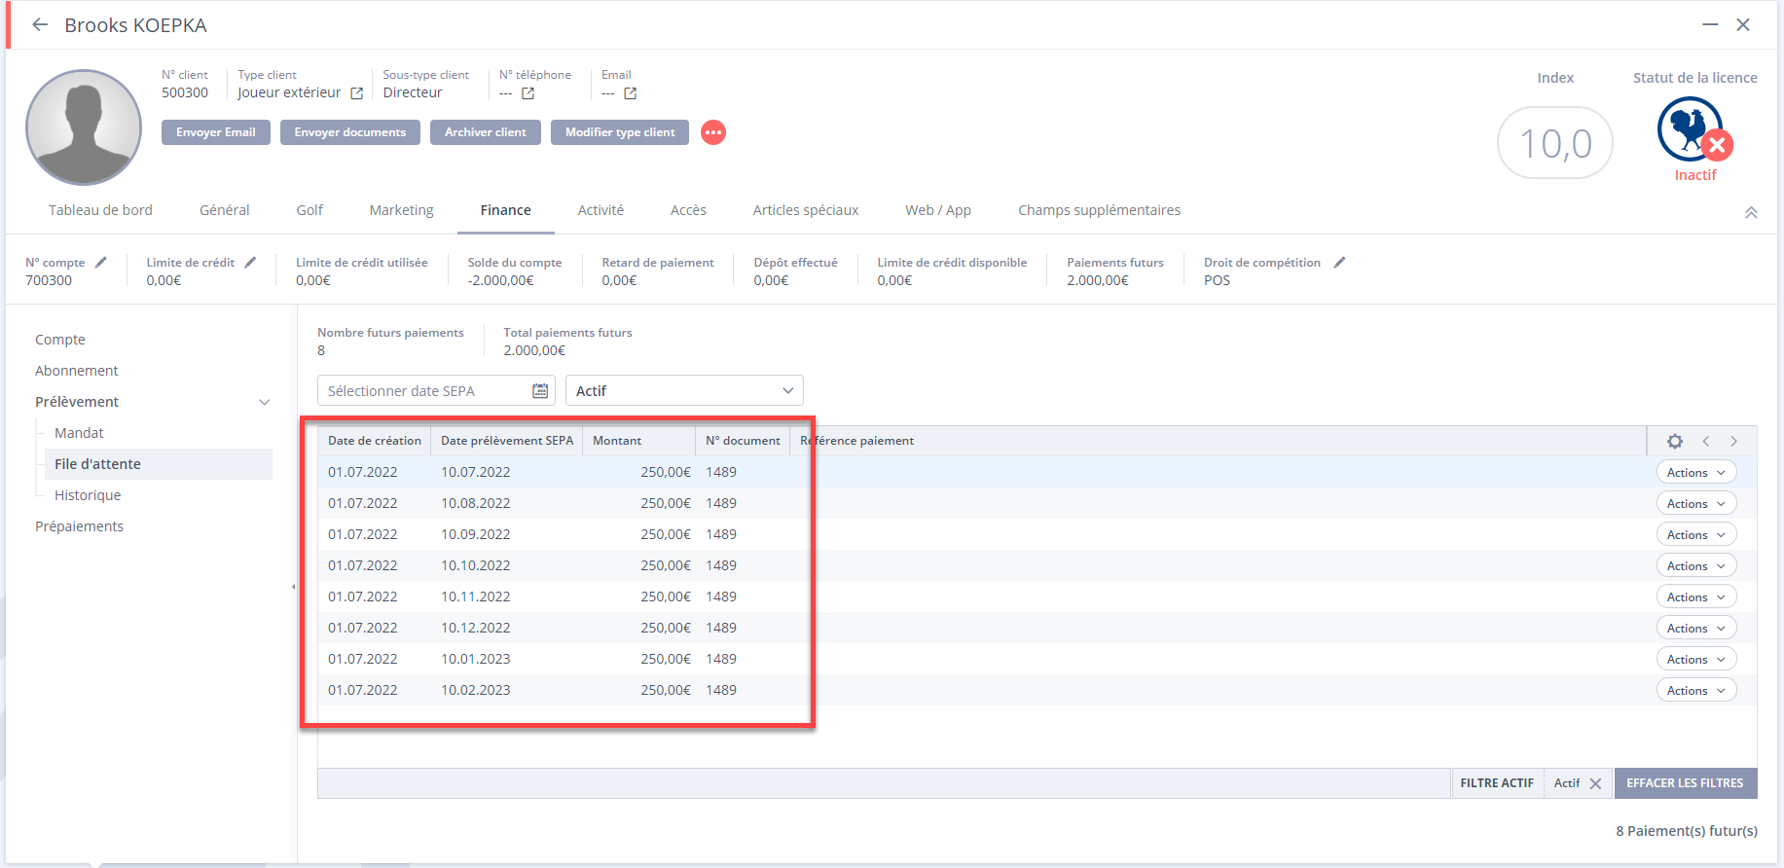
Task: Open table settings gear icon
Action: point(1674,441)
